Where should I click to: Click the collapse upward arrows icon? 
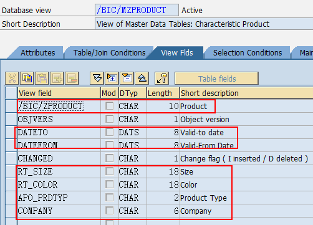point(142,79)
